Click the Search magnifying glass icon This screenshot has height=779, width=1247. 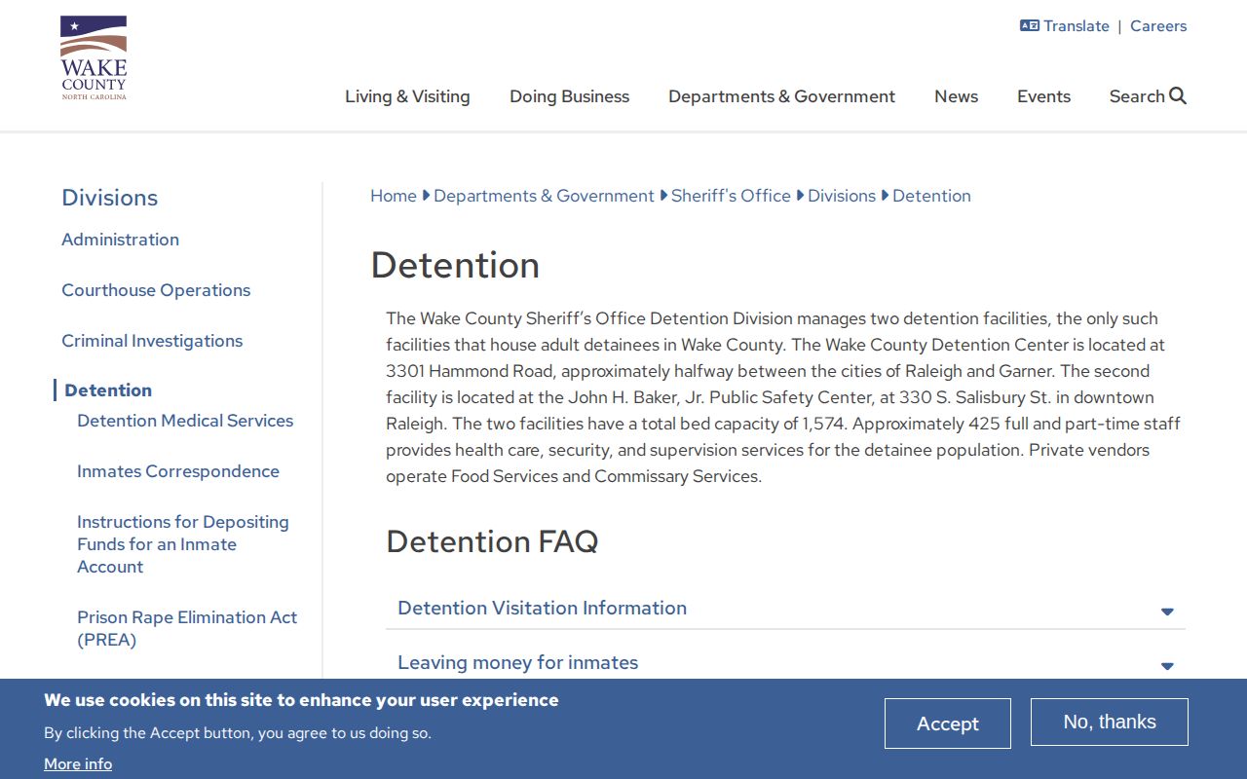[1178, 95]
